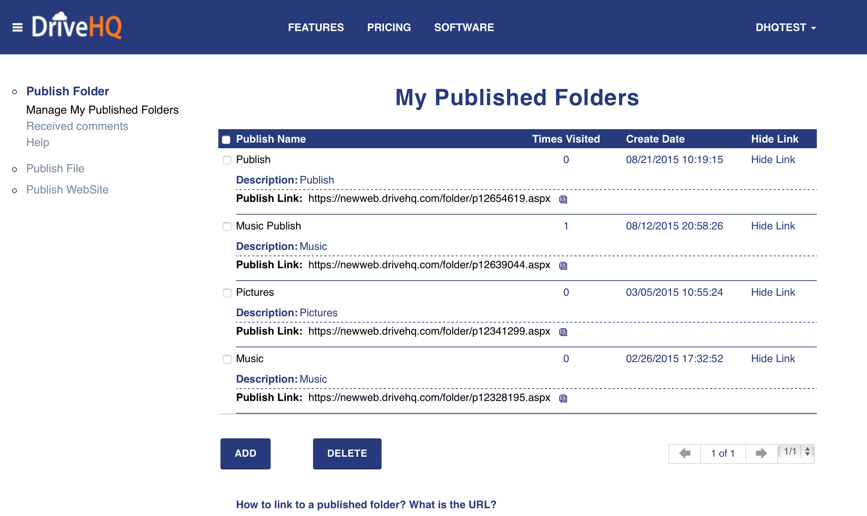This screenshot has width=867, height=516.
Task: Check the select-all checkbox in header
Action: click(226, 140)
